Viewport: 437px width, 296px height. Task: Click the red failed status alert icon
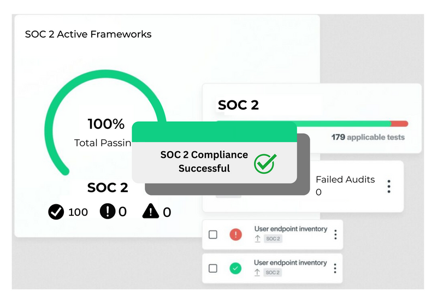(x=235, y=234)
